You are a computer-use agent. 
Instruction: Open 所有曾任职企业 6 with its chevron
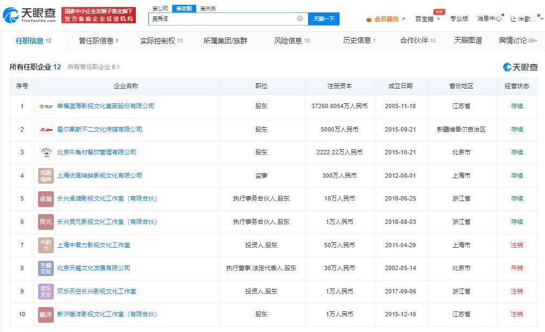93,67
